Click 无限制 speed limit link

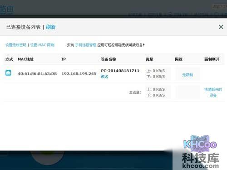click(x=188, y=75)
